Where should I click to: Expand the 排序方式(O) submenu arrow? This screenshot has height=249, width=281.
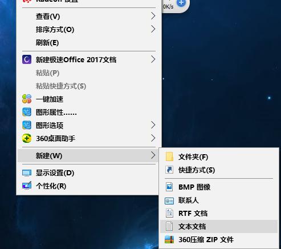tap(153, 29)
